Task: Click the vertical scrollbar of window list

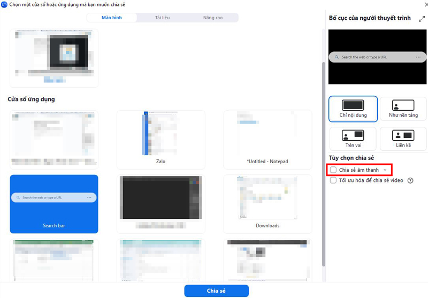Action: [x=323, y=161]
